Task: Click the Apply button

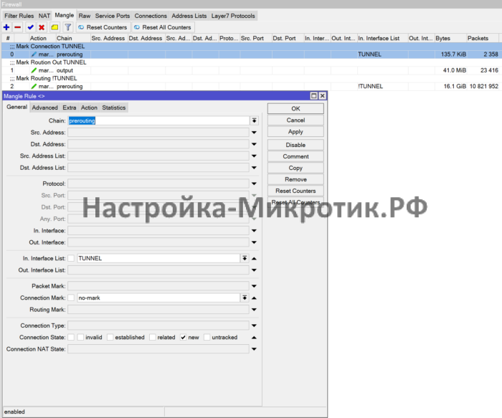Action: (x=295, y=131)
